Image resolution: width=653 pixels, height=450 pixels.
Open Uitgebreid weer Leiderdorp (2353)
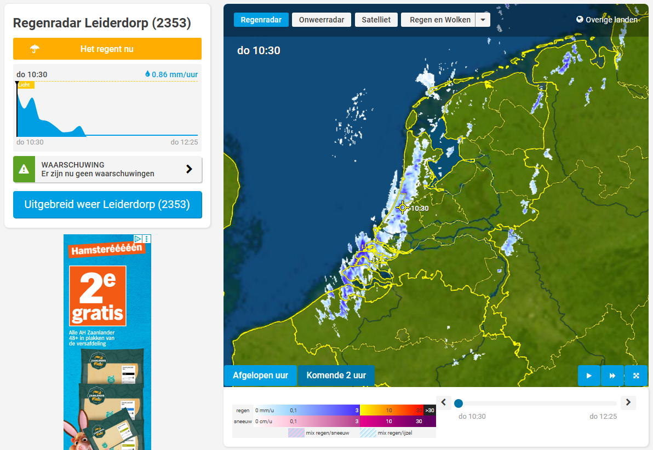[107, 204]
